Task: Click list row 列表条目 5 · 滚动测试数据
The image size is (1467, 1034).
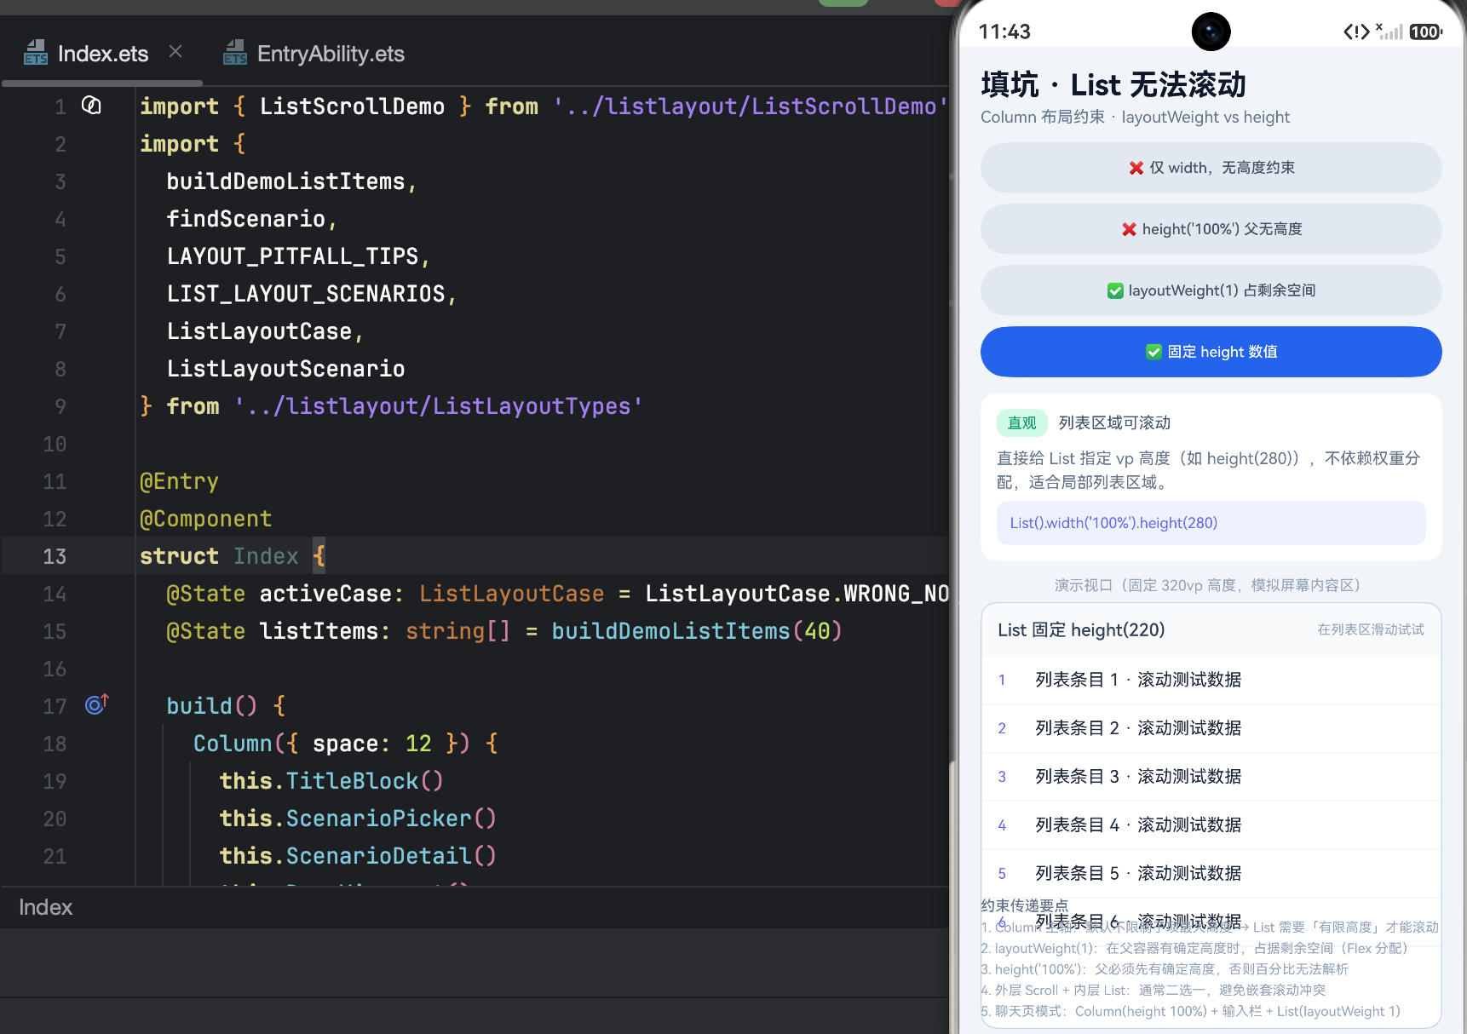Action: (x=1211, y=874)
